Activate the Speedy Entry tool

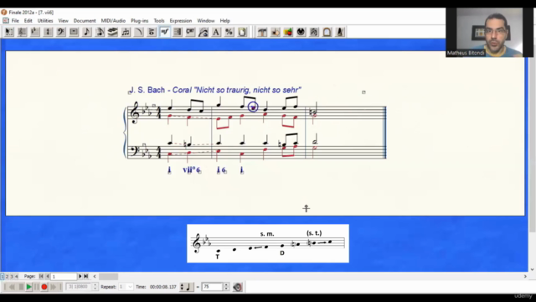click(x=100, y=32)
